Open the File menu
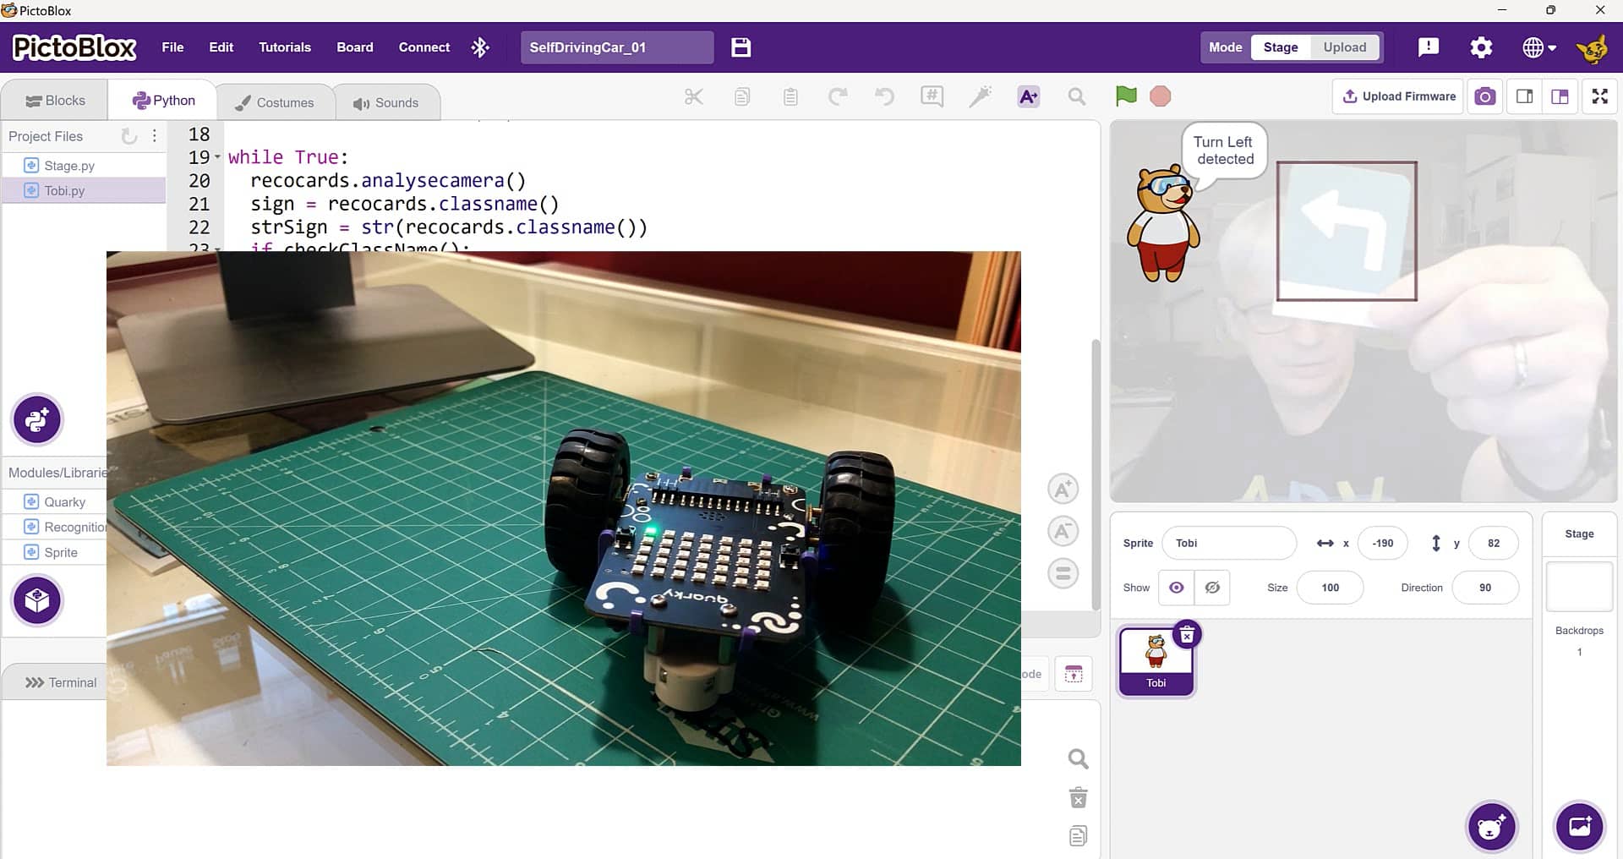 [172, 47]
